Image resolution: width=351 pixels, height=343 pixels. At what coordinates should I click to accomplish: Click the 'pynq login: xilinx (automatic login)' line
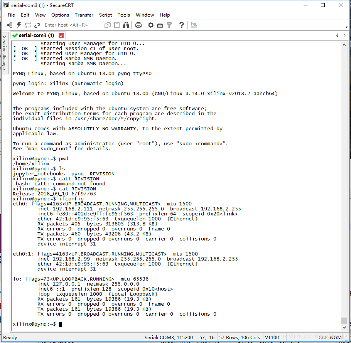[x=68, y=83]
